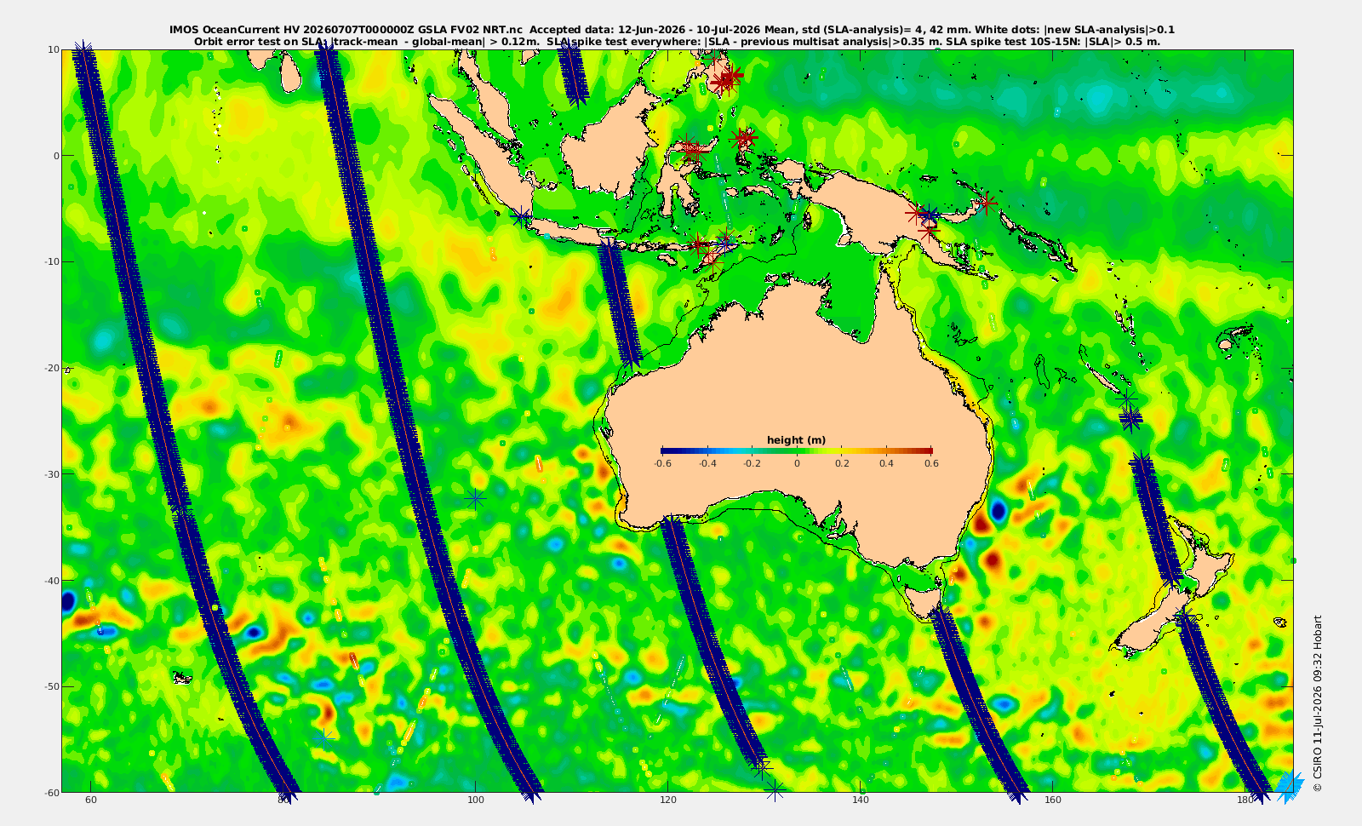Click the longitude axis label '160'
Image resolution: width=1362 pixels, height=826 pixels.
pos(1053,800)
